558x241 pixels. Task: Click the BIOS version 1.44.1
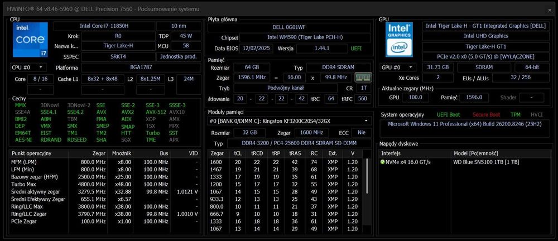tap(323, 48)
